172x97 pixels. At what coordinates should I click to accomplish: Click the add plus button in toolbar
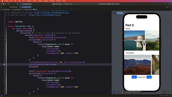(x=165, y=4)
